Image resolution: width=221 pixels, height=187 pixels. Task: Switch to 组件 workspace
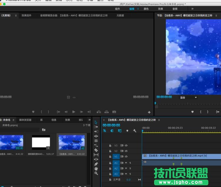click(117, 9)
